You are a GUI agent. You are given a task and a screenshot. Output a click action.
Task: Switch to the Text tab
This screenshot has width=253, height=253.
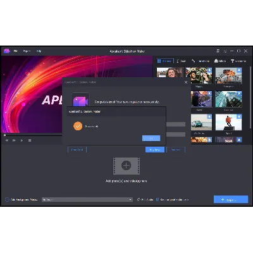[181, 61]
